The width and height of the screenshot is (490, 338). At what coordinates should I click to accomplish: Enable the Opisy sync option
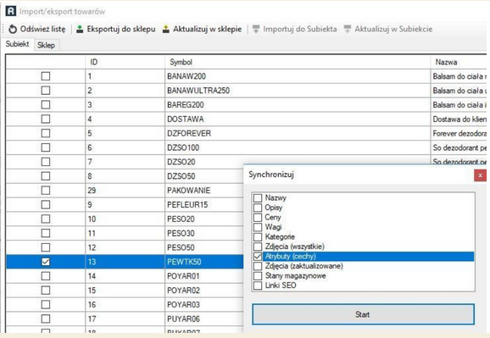(x=258, y=208)
